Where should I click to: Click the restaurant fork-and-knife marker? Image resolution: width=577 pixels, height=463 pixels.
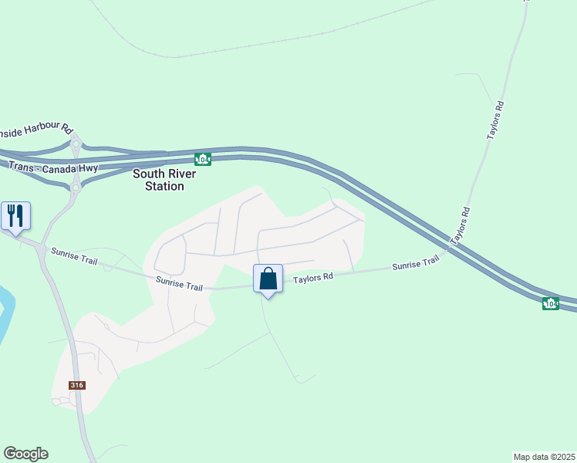(x=15, y=218)
